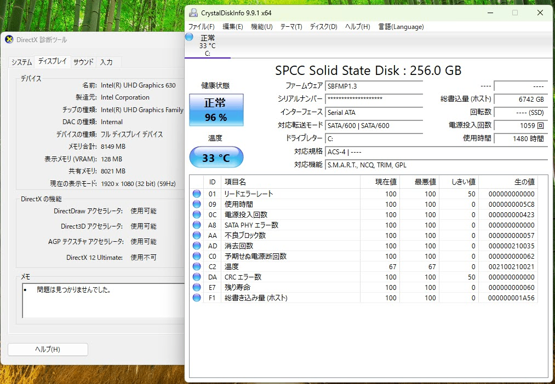Click the status orb for C0 予期せぬ電源断回数

(x=197, y=256)
